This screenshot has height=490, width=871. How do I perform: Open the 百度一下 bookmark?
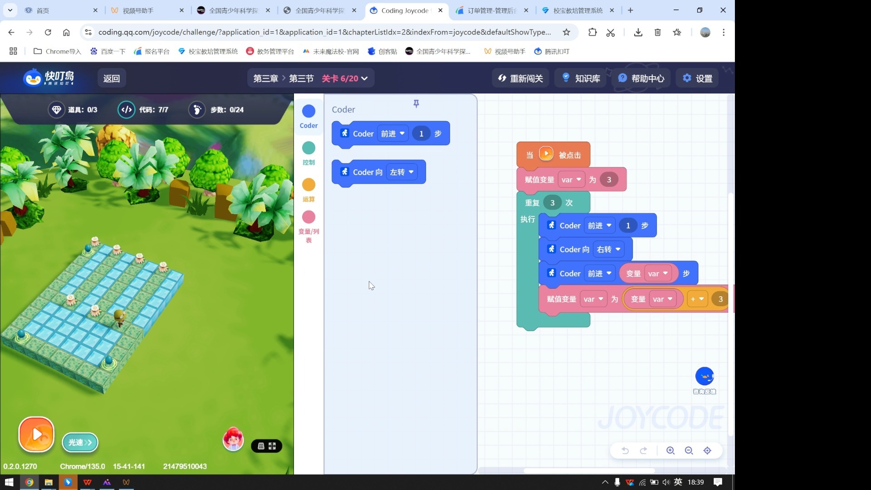point(108,51)
